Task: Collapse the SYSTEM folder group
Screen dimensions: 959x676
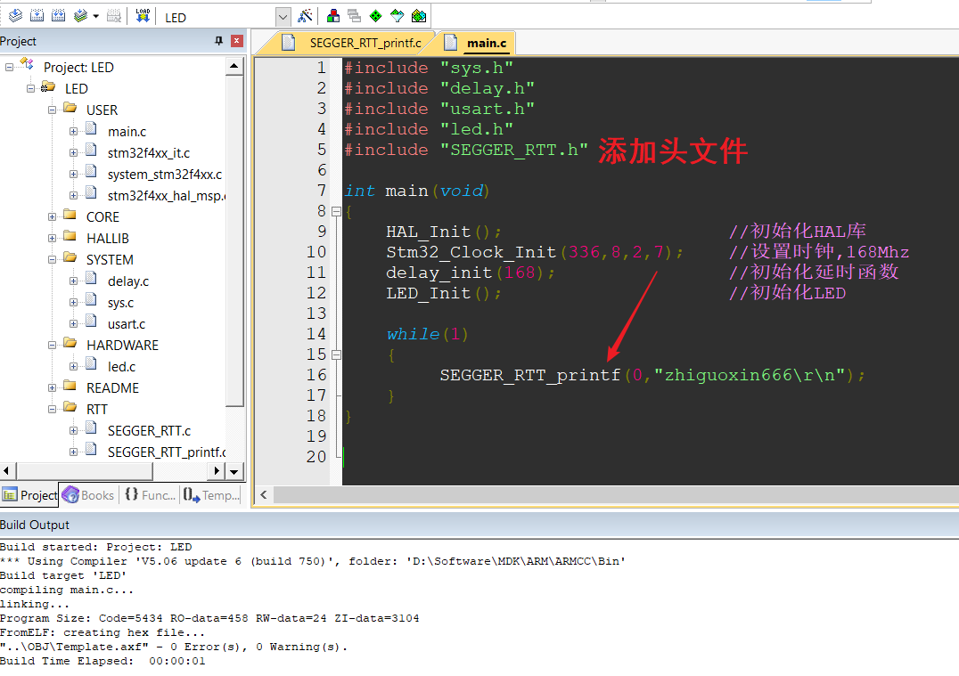Action: click(x=52, y=260)
